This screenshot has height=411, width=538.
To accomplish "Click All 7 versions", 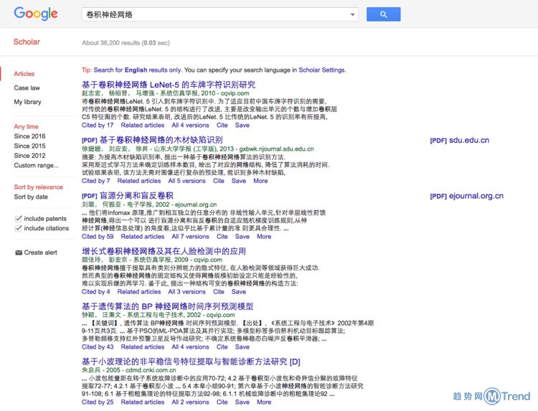I will click(190, 237).
